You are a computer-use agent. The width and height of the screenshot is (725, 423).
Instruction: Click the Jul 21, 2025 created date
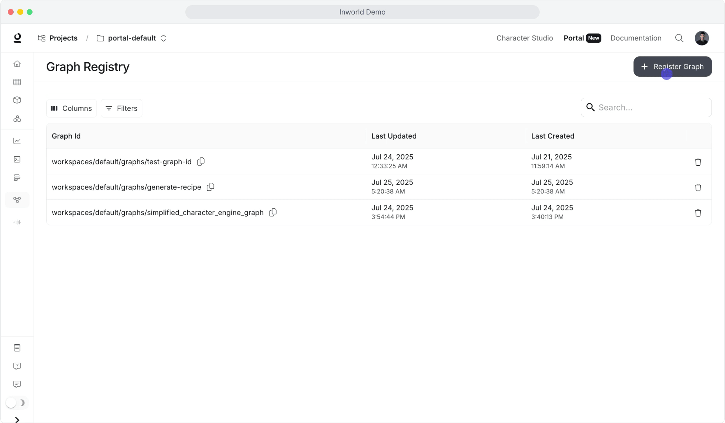[x=551, y=157]
